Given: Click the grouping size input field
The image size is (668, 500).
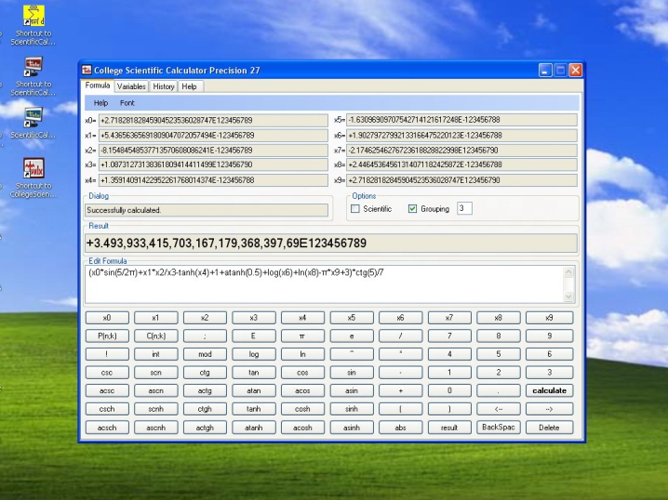Looking at the screenshot, I should tap(463, 209).
